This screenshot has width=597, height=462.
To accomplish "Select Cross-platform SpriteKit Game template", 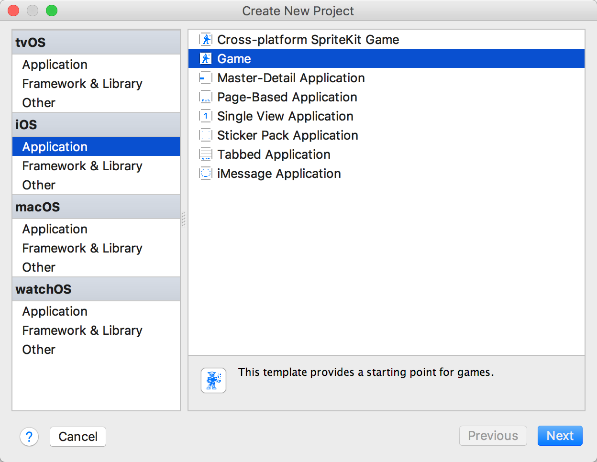I will tap(387, 39).
